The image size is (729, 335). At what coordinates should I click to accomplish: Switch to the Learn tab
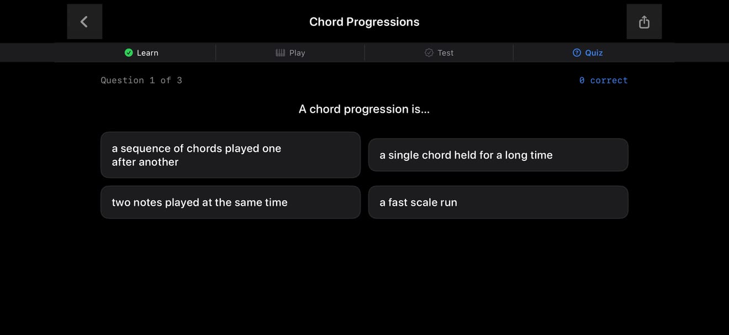coord(141,53)
